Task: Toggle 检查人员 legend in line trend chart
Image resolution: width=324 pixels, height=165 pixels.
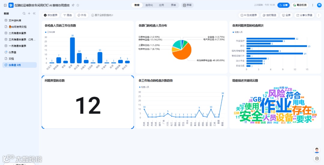Action: pos(144,87)
